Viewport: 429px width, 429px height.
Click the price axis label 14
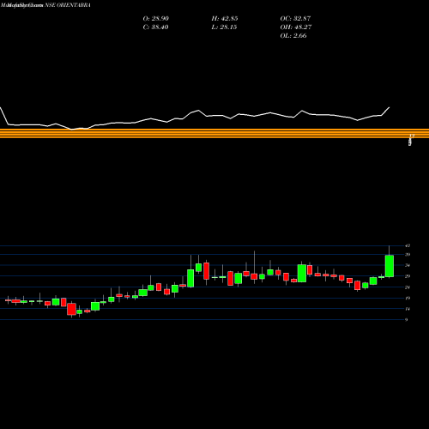(x=408, y=309)
